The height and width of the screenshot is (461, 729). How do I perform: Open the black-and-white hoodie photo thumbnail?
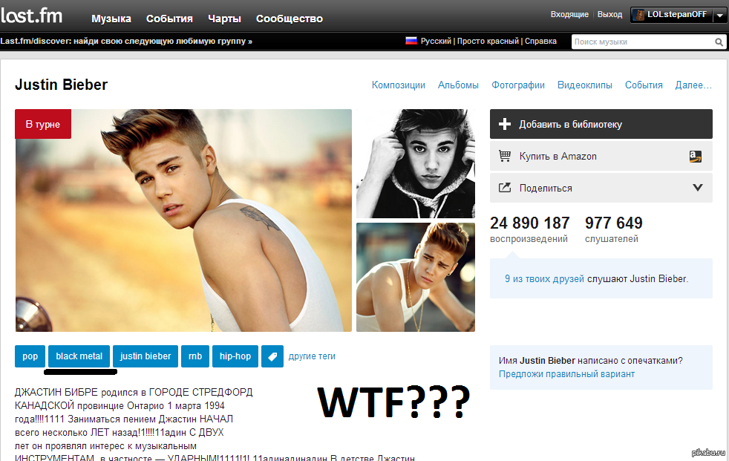(x=416, y=163)
